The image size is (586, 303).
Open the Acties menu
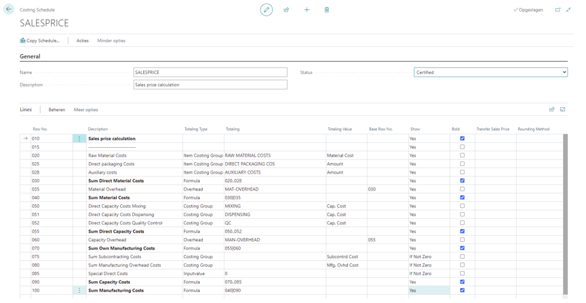[83, 41]
